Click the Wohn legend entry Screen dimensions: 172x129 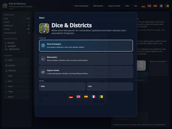tap(17, 60)
